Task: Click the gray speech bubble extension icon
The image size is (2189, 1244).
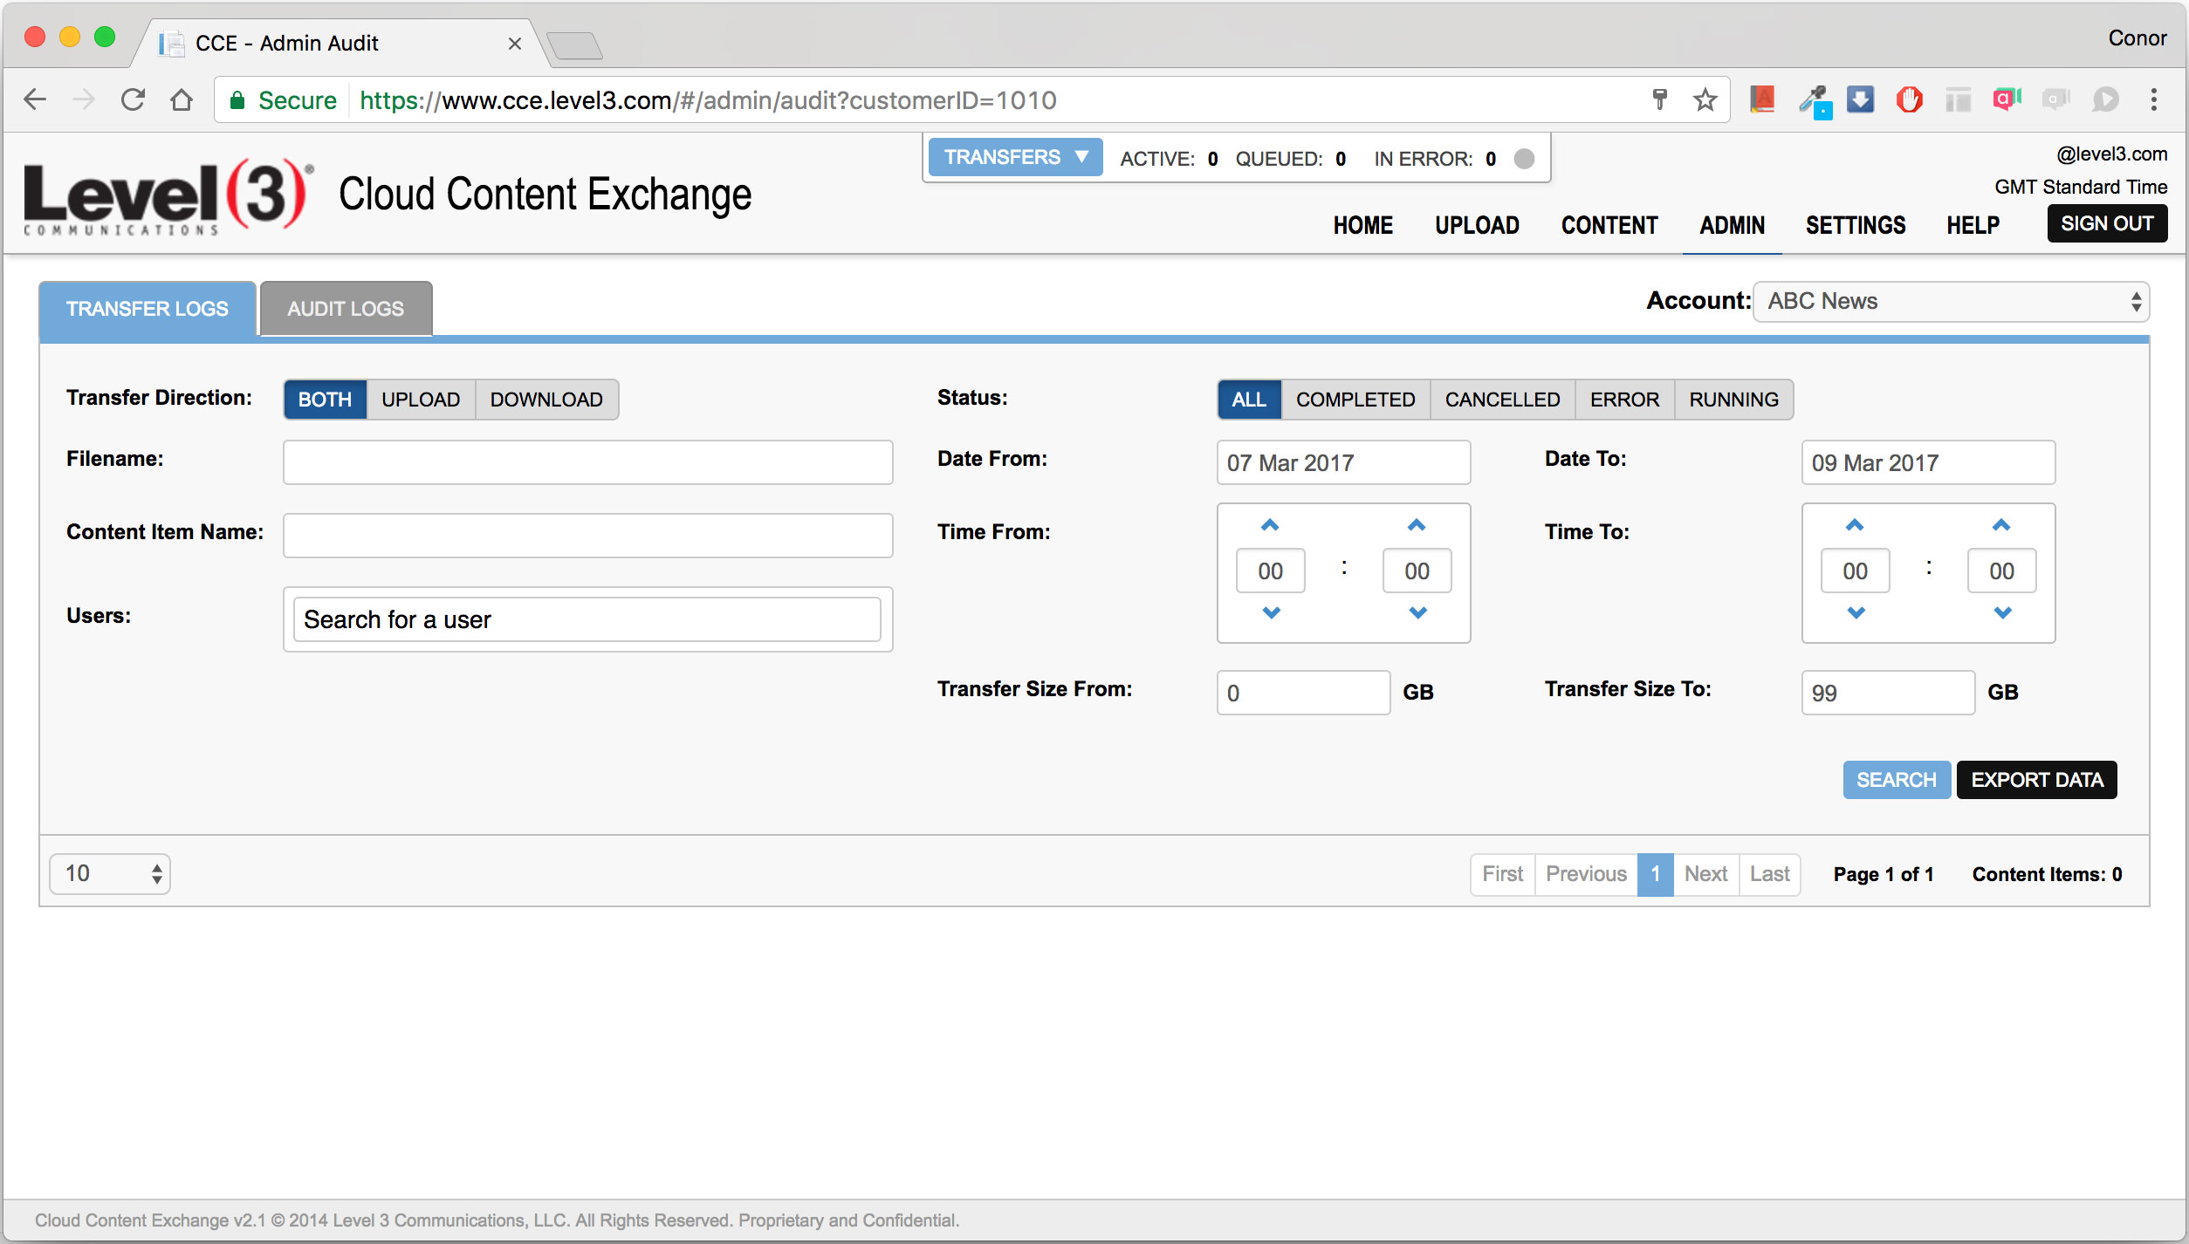Action: point(2104,99)
